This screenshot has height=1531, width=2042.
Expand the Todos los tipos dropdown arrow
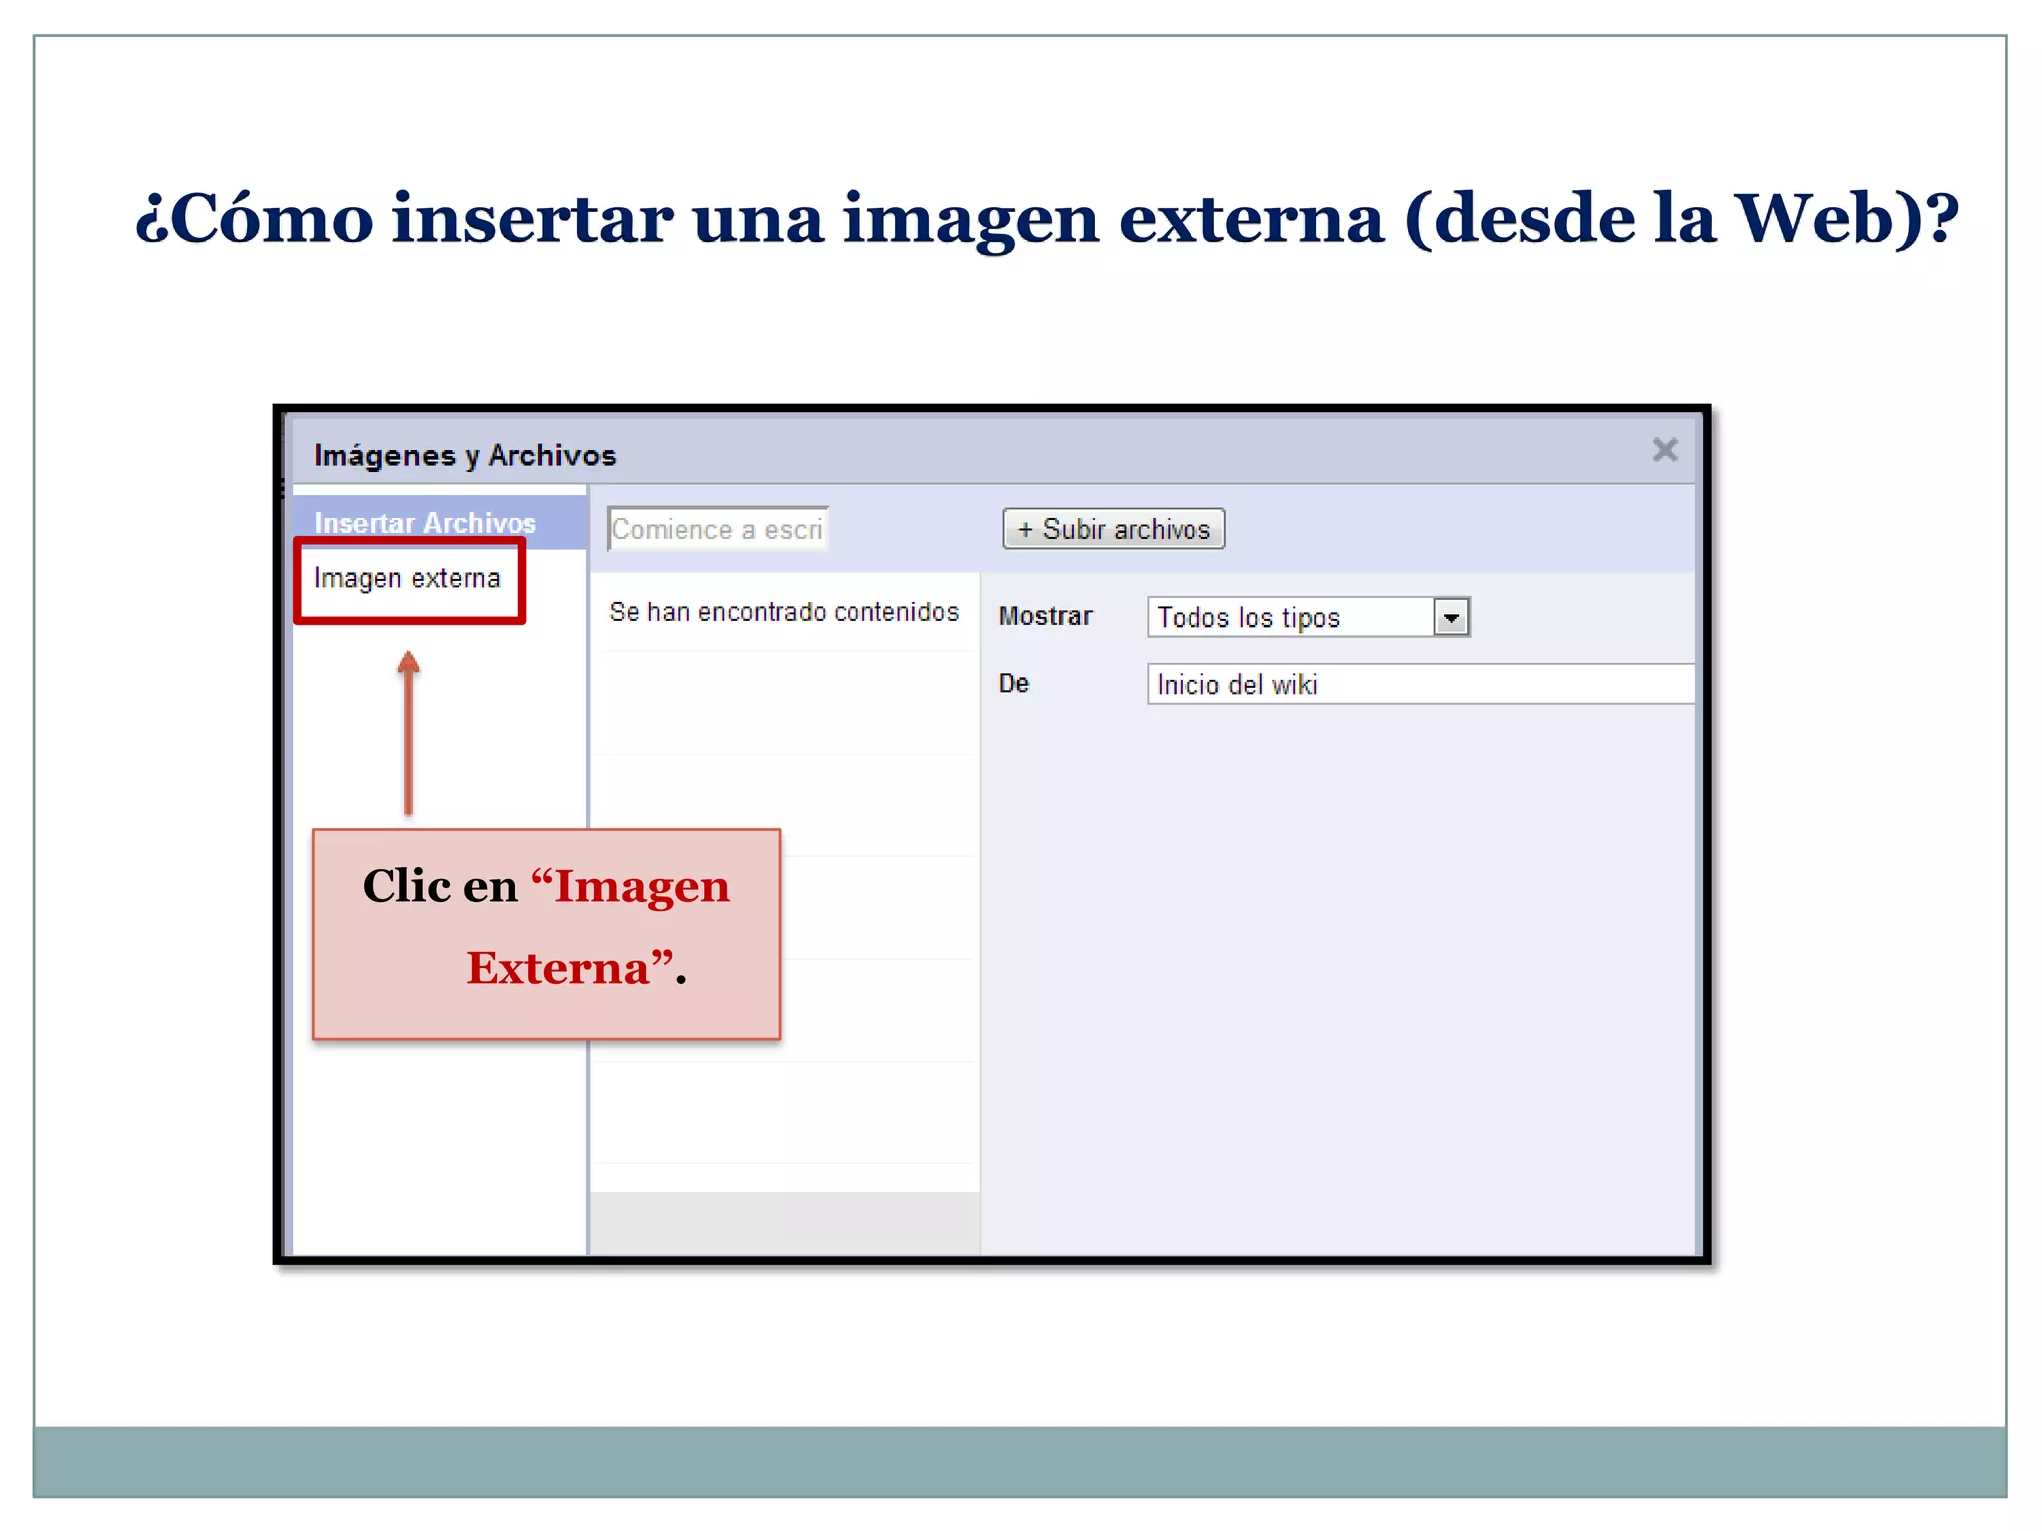point(1451,617)
